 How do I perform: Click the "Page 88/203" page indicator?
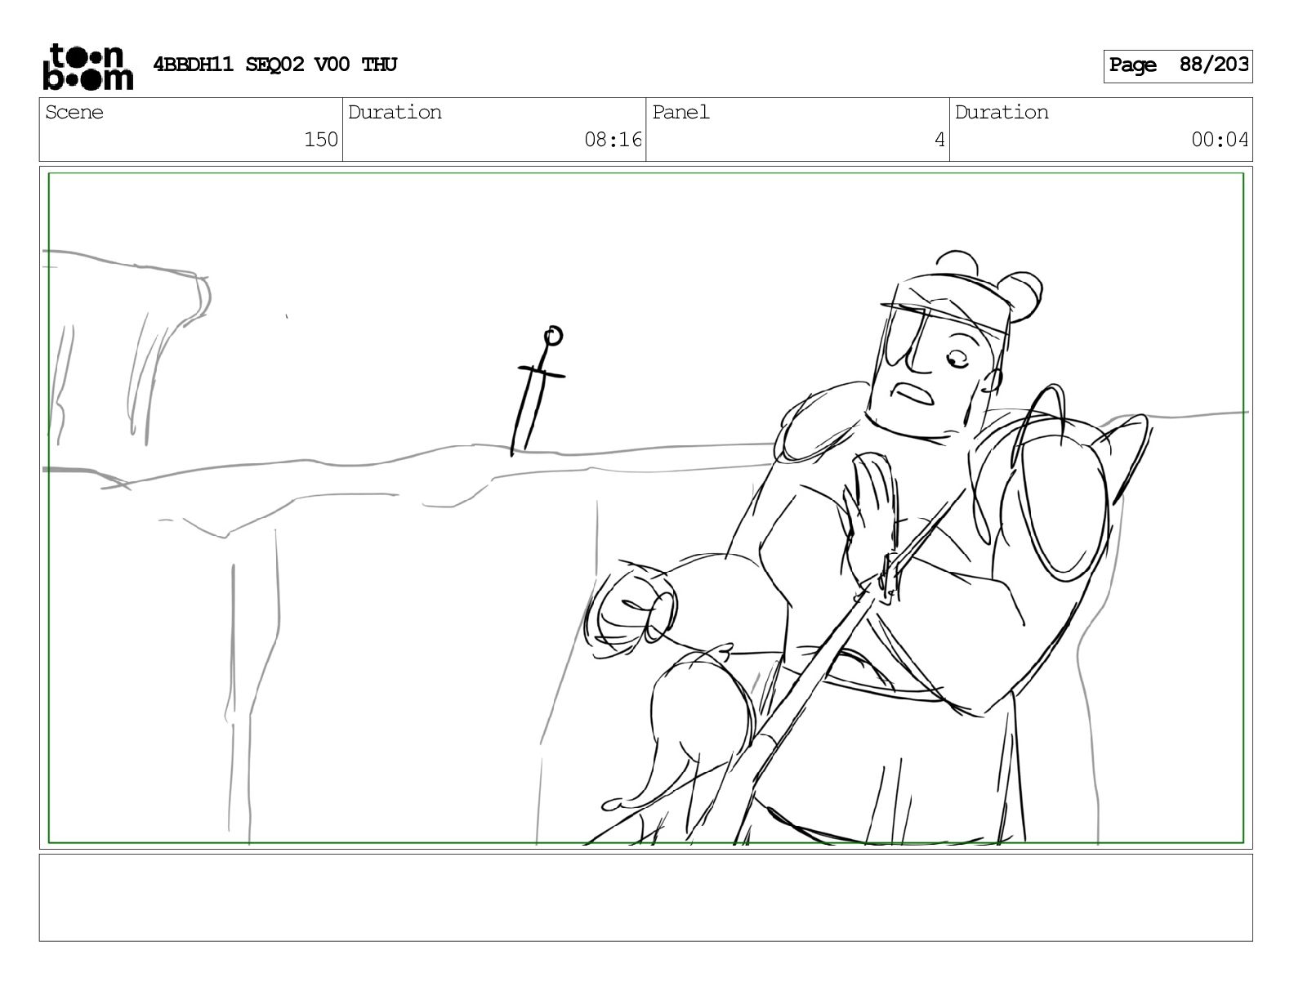pyautogui.click(x=1178, y=65)
